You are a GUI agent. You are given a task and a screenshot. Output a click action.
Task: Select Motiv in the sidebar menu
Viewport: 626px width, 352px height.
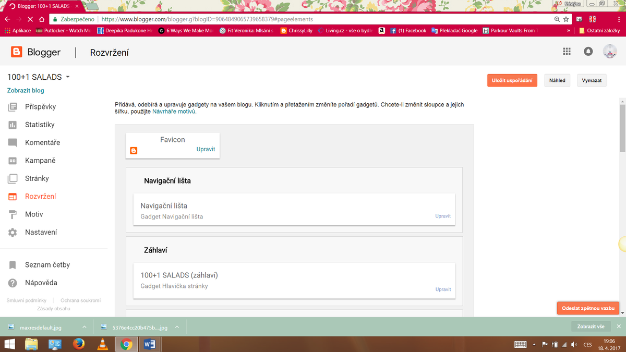click(34, 214)
